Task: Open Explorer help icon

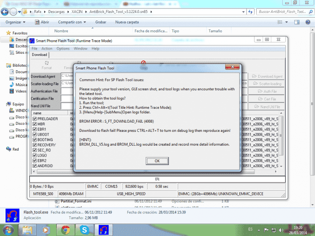Action: click(x=307, y=22)
